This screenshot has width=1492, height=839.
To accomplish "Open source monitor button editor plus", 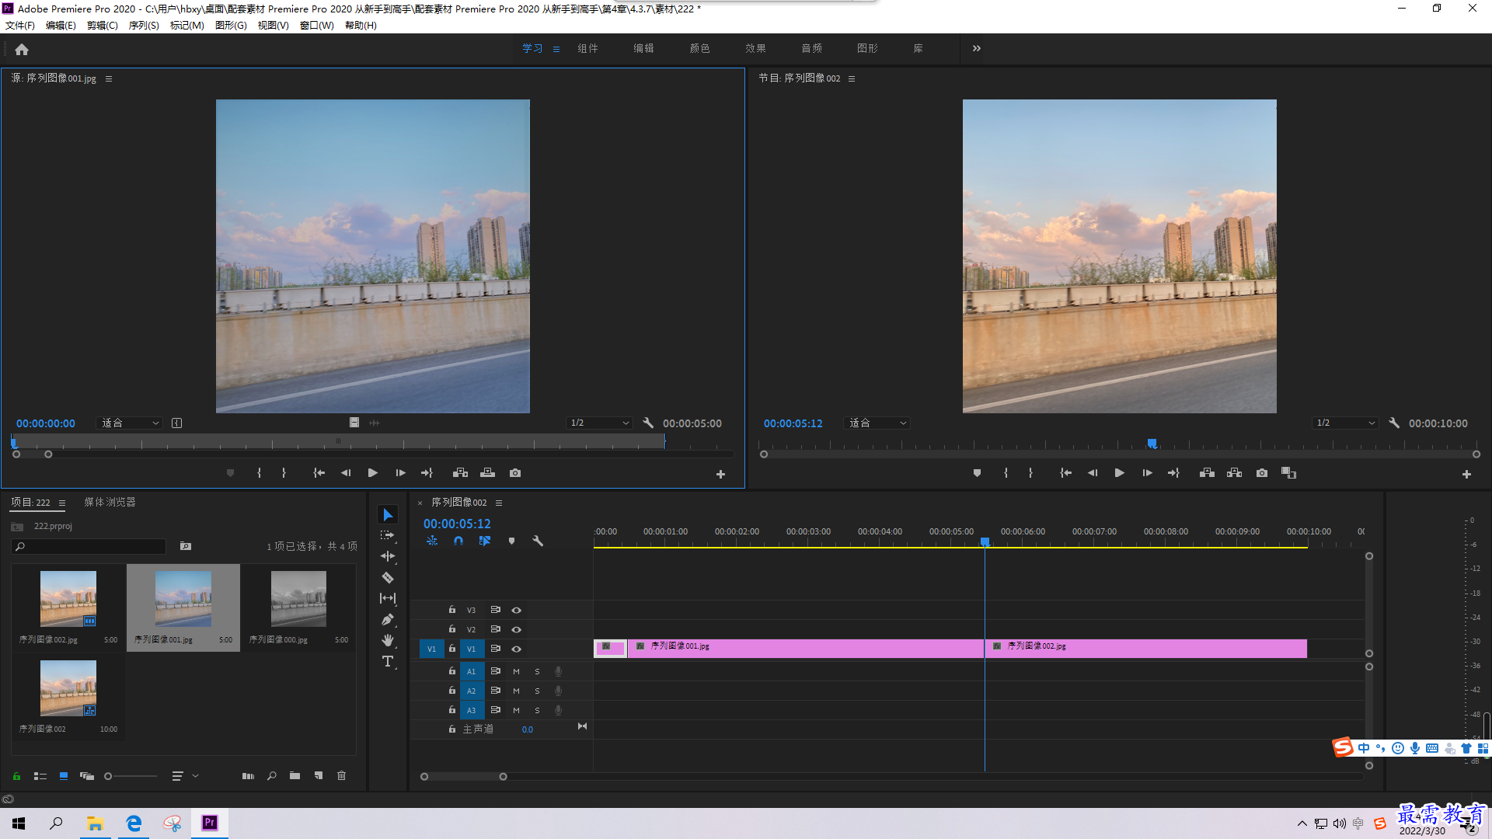I will (x=720, y=474).
